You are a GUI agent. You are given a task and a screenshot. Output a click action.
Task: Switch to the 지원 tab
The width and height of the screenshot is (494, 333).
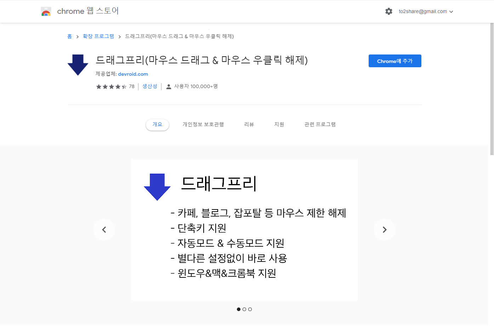coord(279,125)
